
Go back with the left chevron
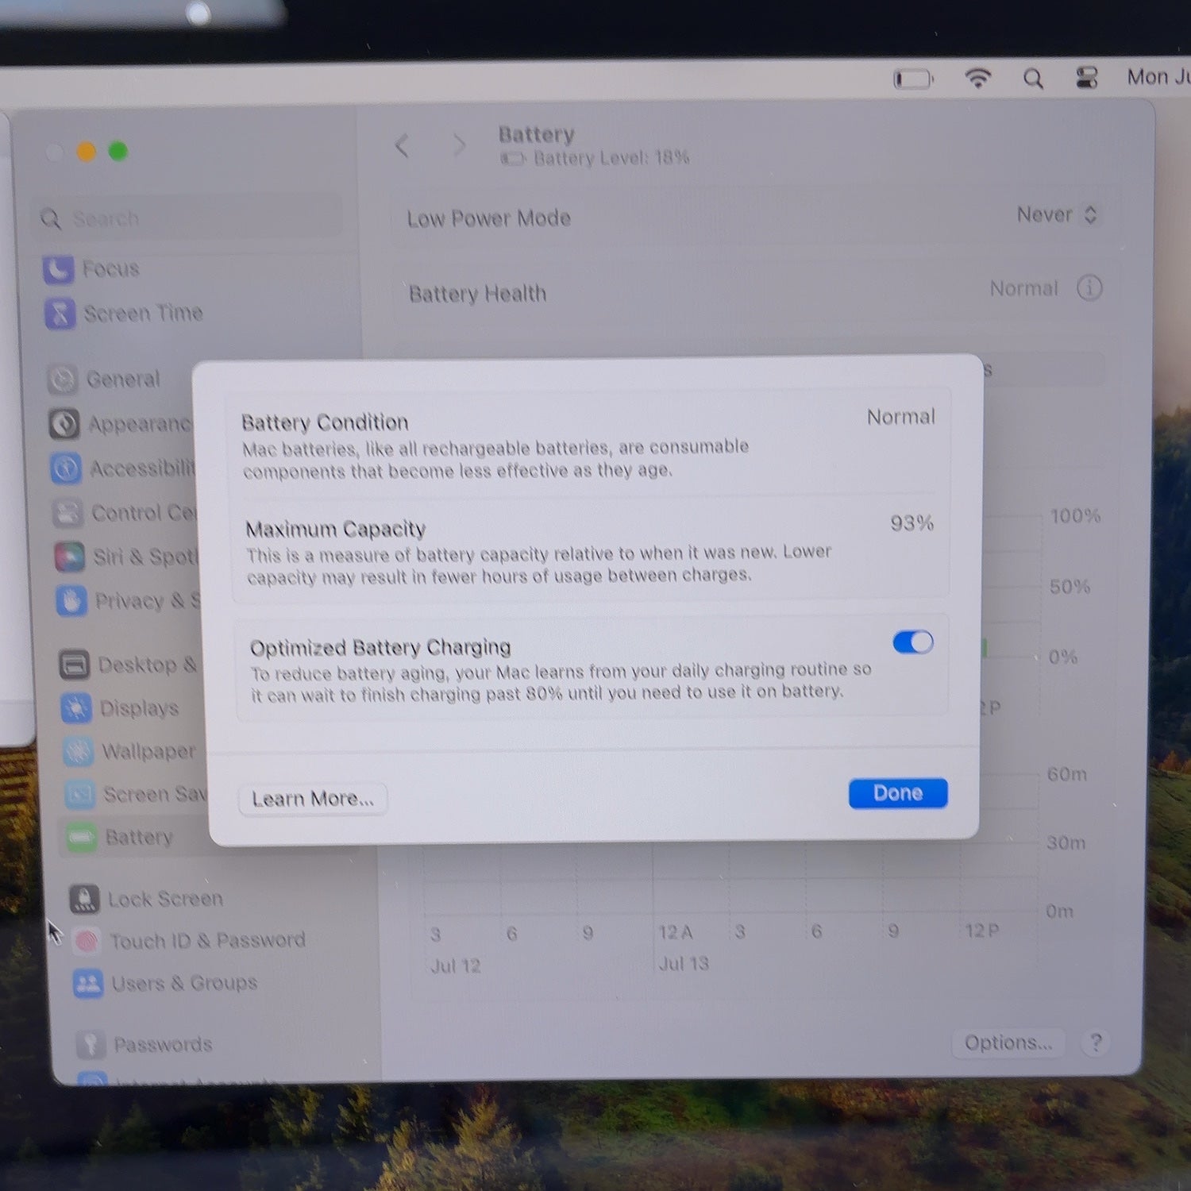[402, 146]
